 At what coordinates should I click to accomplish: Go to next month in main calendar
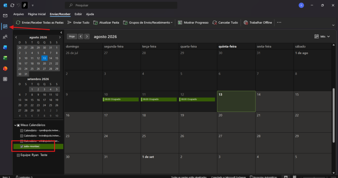click(x=87, y=36)
